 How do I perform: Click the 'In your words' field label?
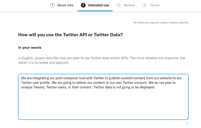pyautogui.click(x=30, y=48)
